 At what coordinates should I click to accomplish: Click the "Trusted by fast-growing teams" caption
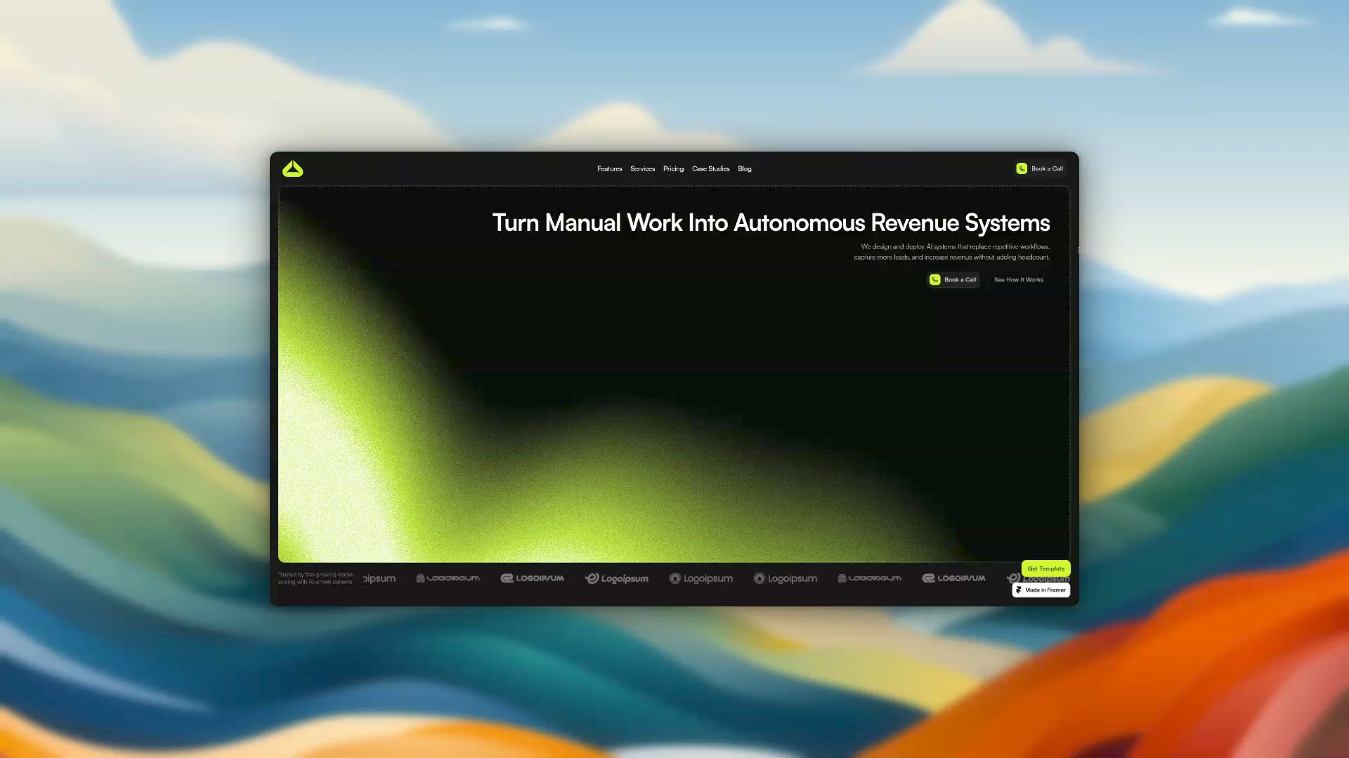tap(315, 578)
